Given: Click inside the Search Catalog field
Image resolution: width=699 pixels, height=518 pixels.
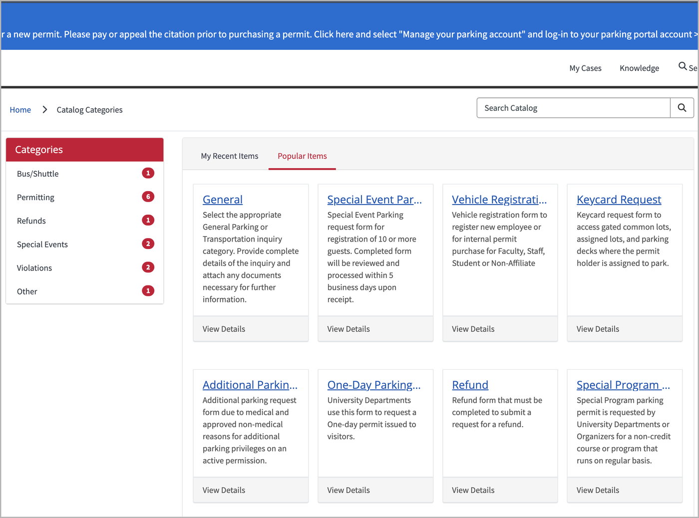Looking at the screenshot, I should pyautogui.click(x=574, y=108).
